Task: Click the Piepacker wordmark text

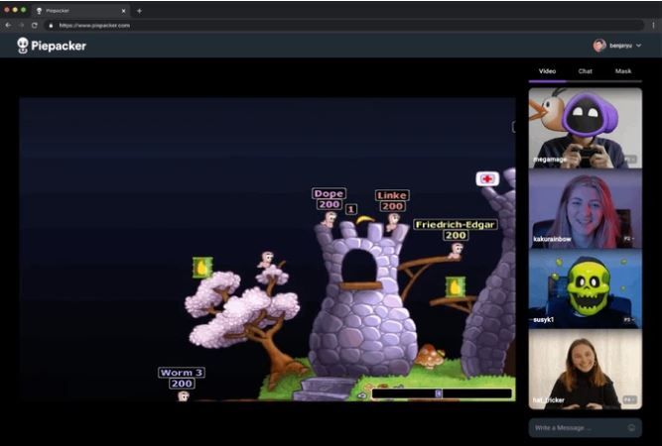Action: click(59, 46)
